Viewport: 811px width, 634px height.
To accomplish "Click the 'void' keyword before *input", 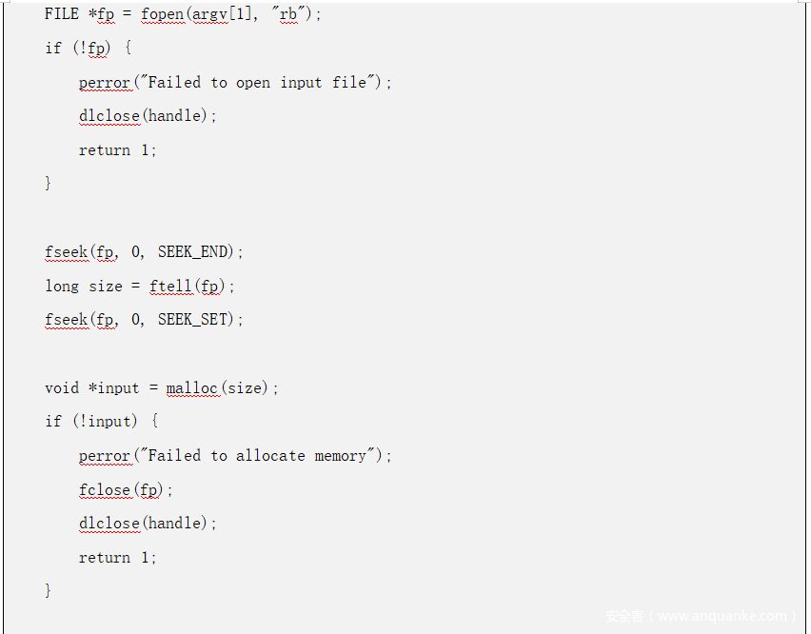I will pos(62,388).
